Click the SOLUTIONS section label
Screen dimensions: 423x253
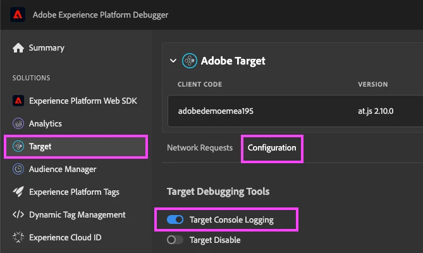(x=31, y=78)
